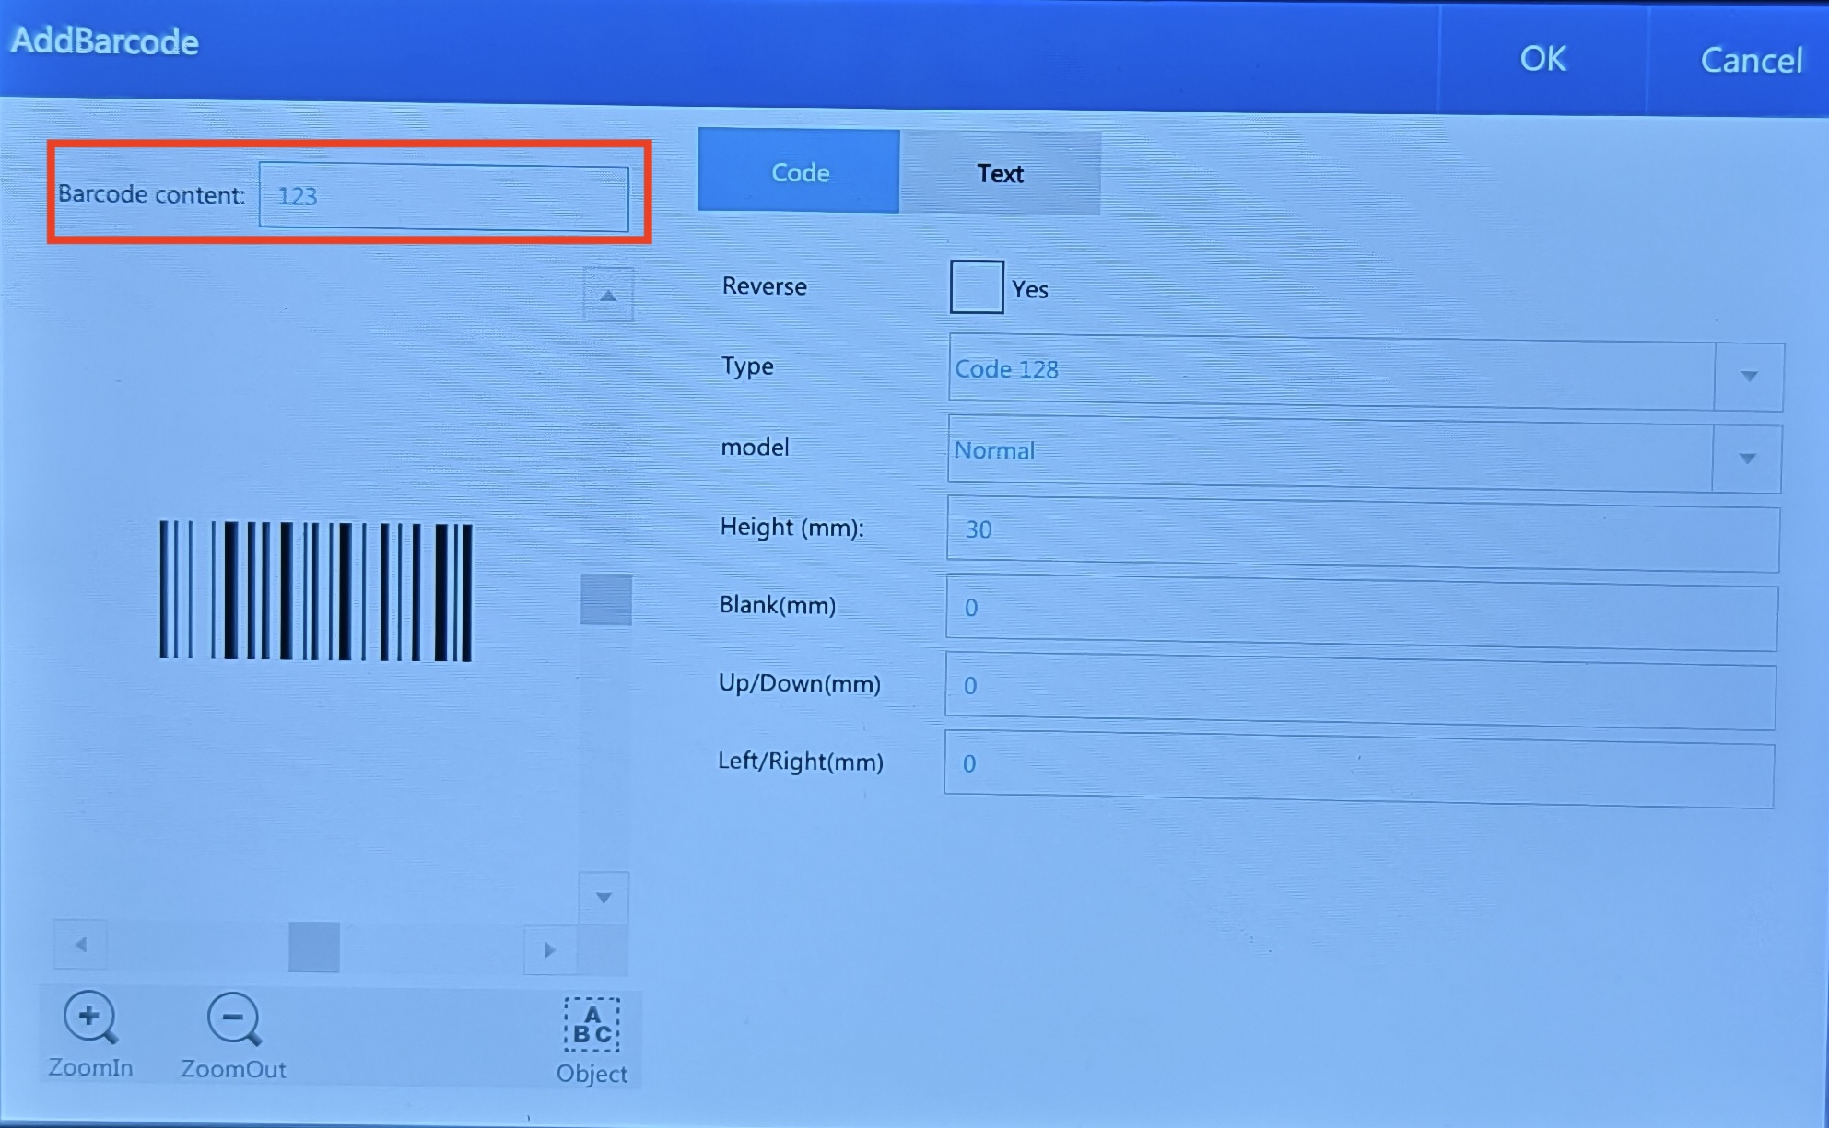1829x1128 pixels.
Task: Switch to the Code tab
Action: [799, 171]
